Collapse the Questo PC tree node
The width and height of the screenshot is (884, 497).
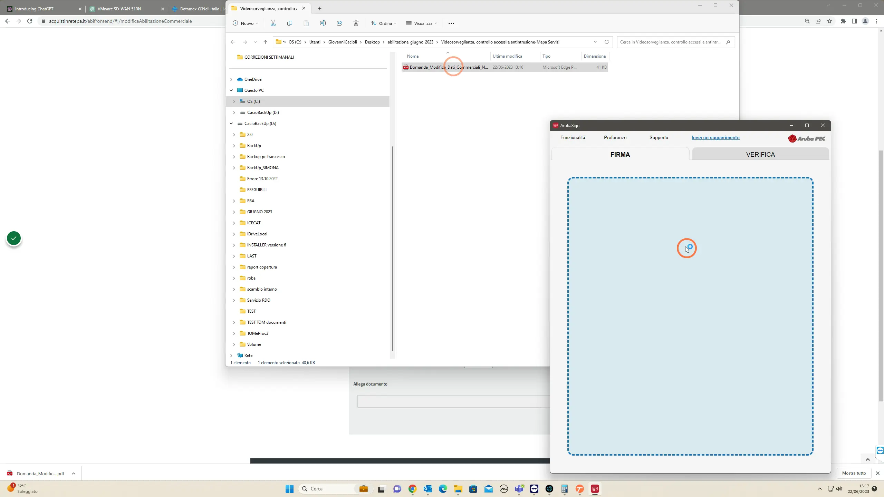click(x=231, y=90)
